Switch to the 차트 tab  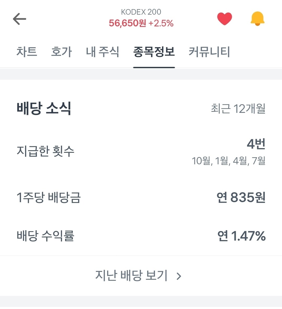pyautogui.click(x=27, y=52)
